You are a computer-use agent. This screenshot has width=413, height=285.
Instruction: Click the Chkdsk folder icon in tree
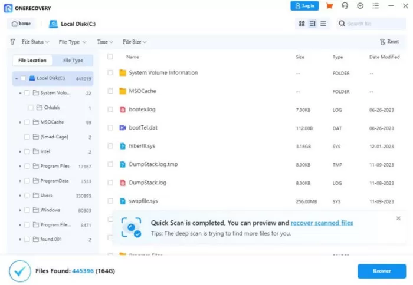tap(40, 107)
